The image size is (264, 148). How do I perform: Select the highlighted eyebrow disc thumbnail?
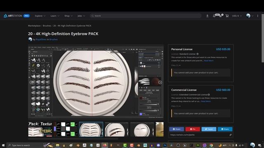click(91, 129)
